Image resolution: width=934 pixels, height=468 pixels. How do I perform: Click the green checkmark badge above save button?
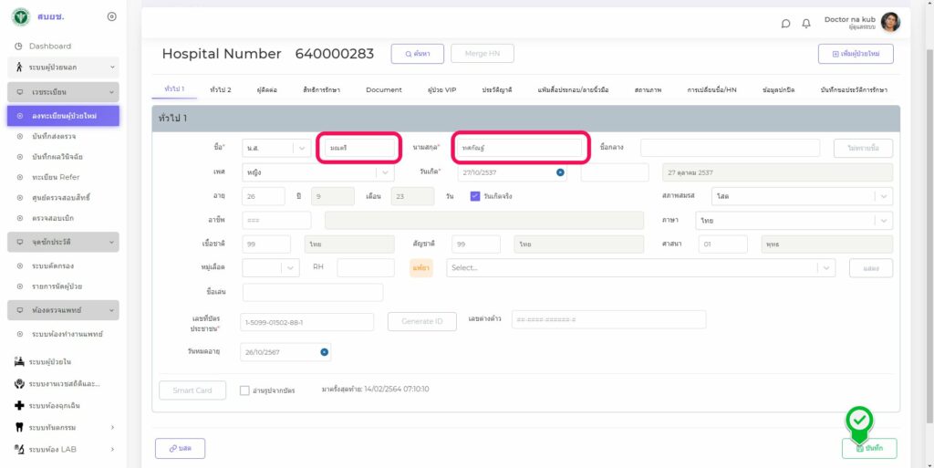pos(858,420)
